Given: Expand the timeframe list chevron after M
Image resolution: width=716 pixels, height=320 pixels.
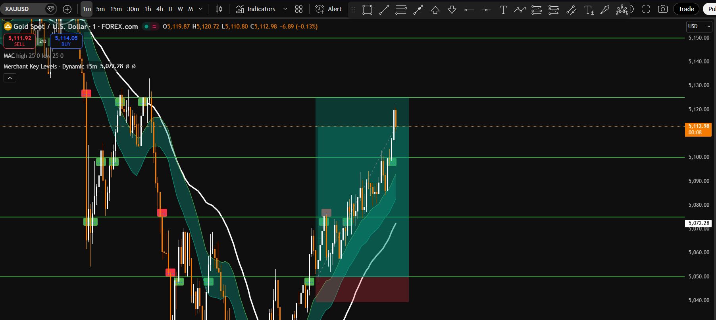Looking at the screenshot, I should point(200,9).
